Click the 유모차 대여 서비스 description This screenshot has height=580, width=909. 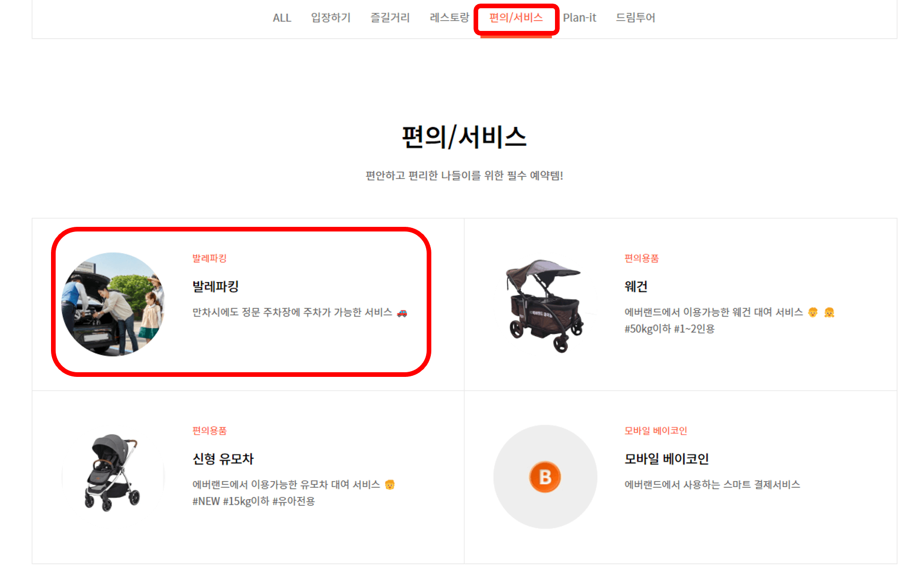pos(286,485)
